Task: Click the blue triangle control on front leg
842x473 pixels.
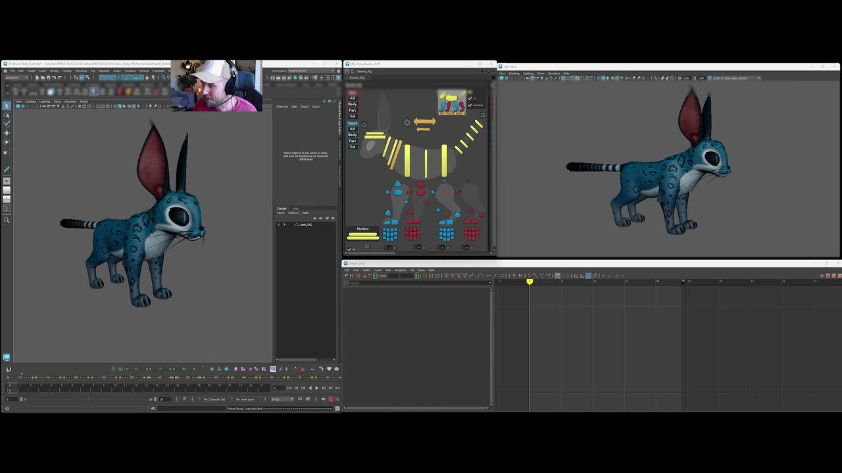Action: 397,183
